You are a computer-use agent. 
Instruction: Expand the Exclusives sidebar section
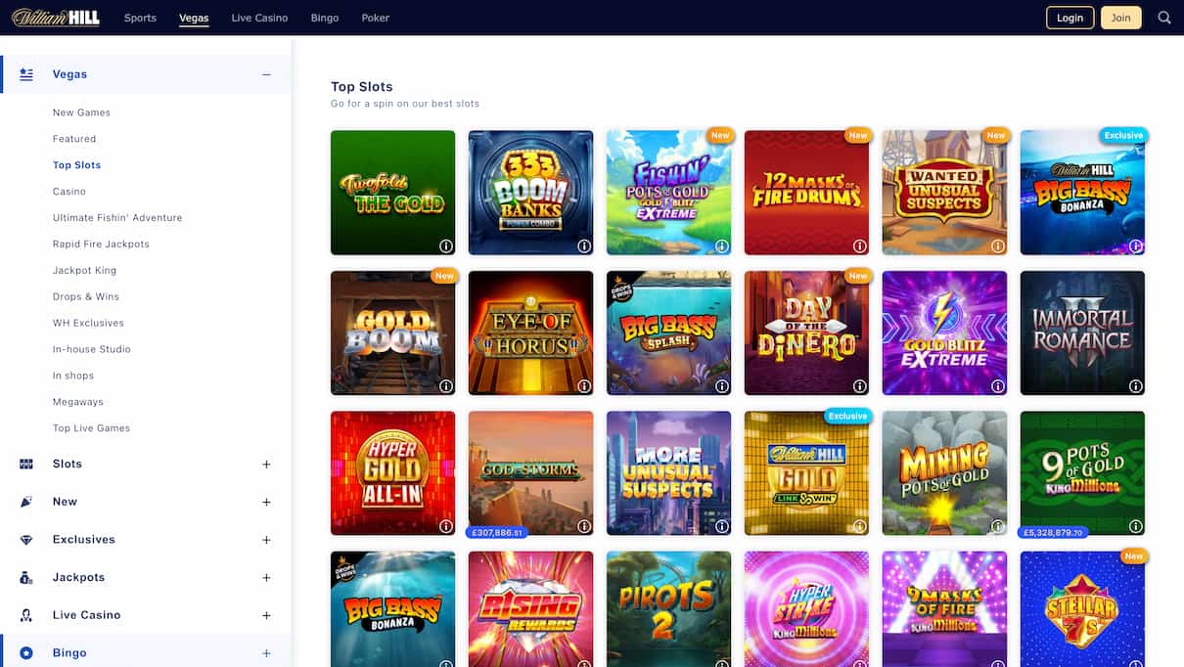coord(266,540)
